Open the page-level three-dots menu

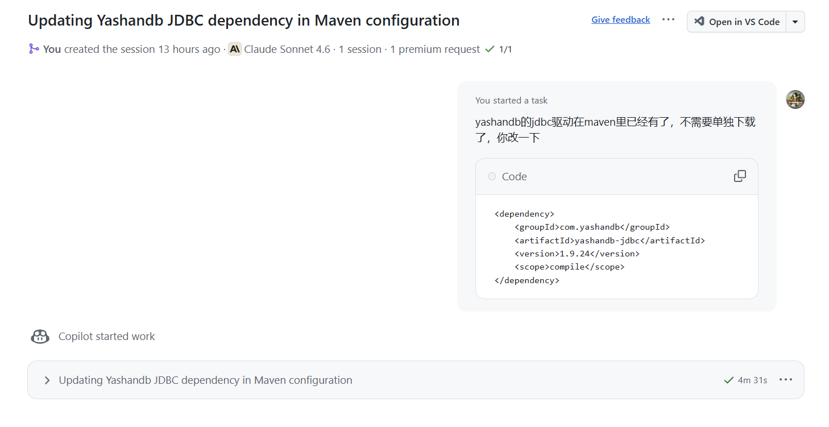668,20
